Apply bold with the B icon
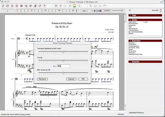The width and height of the screenshot is (165, 117). point(61,6)
